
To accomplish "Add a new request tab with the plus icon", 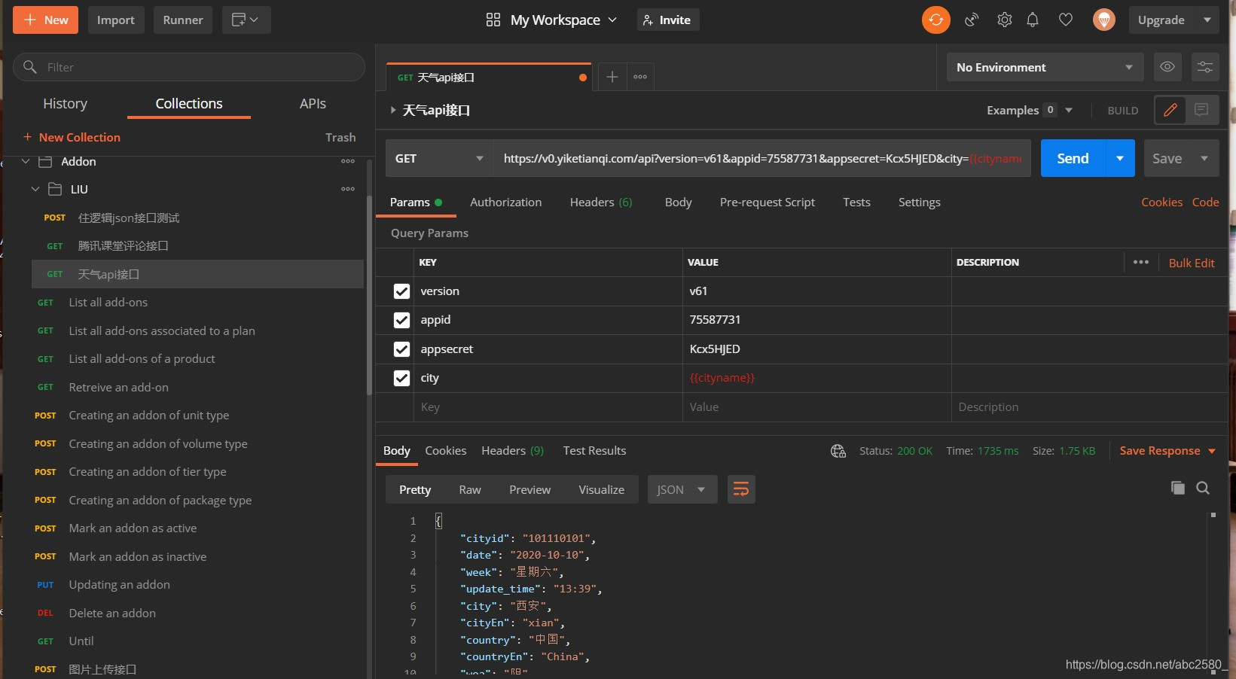I will [612, 77].
